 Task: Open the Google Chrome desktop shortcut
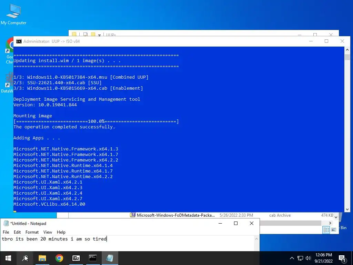click(x=10, y=51)
